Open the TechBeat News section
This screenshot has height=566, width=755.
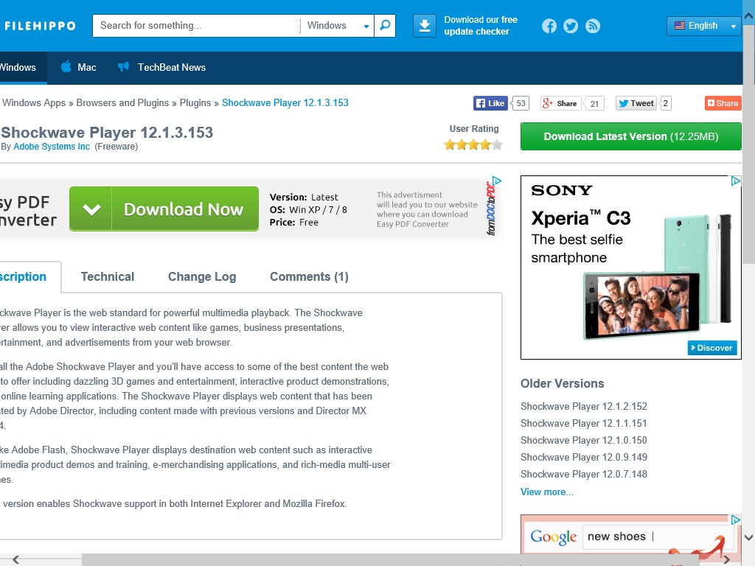coord(161,67)
